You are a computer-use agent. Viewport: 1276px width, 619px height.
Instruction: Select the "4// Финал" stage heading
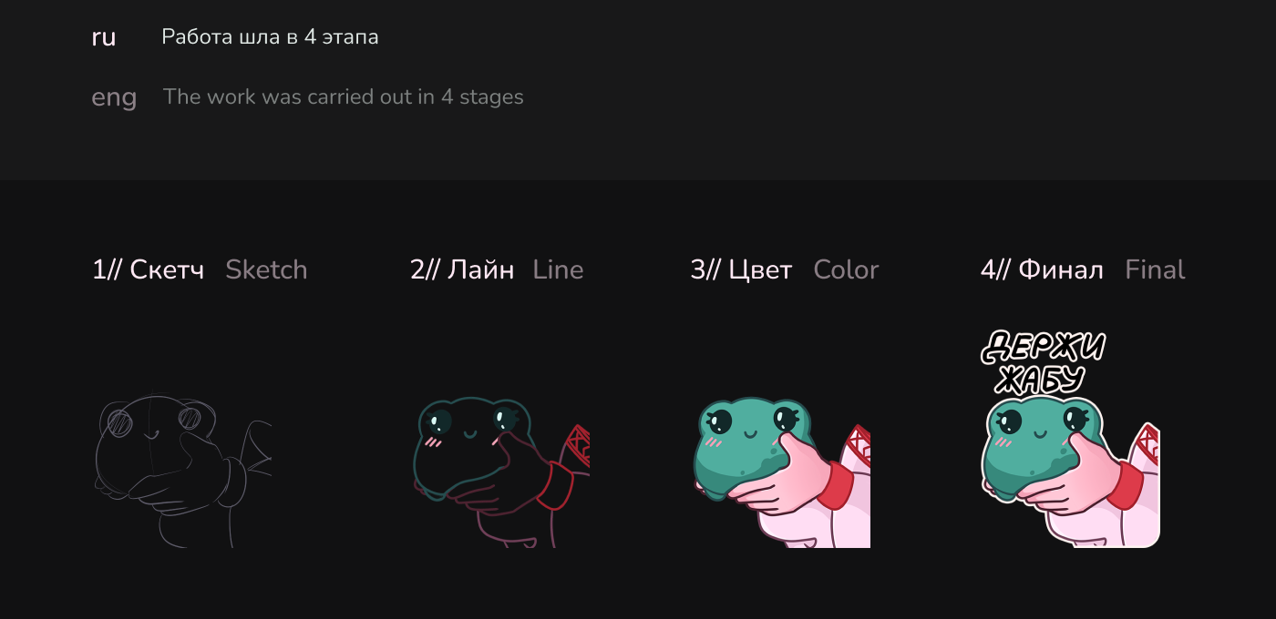(x=1042, y=269)
